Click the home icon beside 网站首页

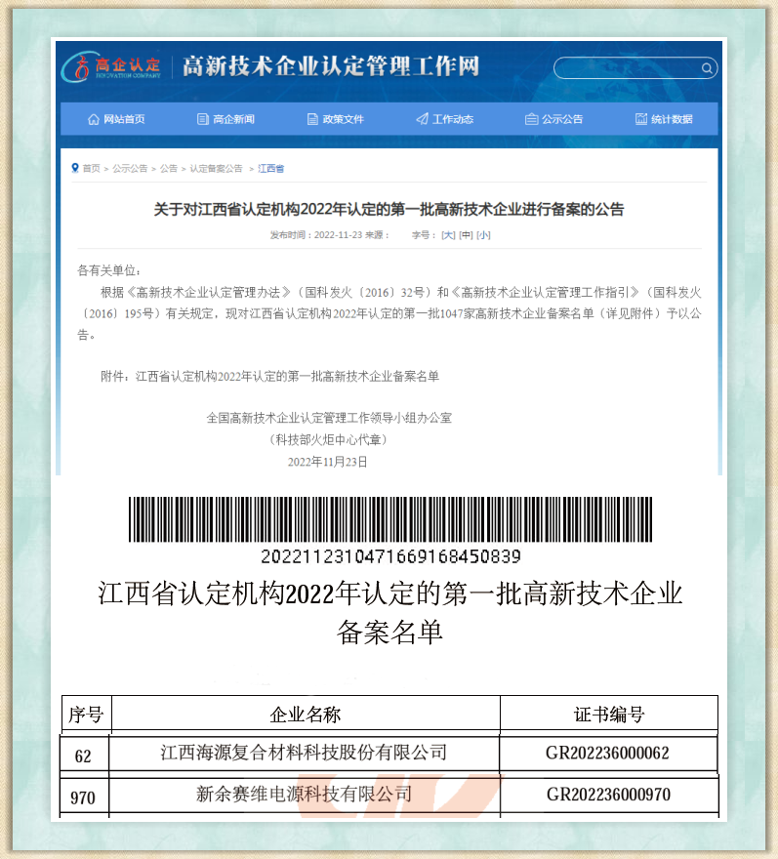click(x=94, y=119)
